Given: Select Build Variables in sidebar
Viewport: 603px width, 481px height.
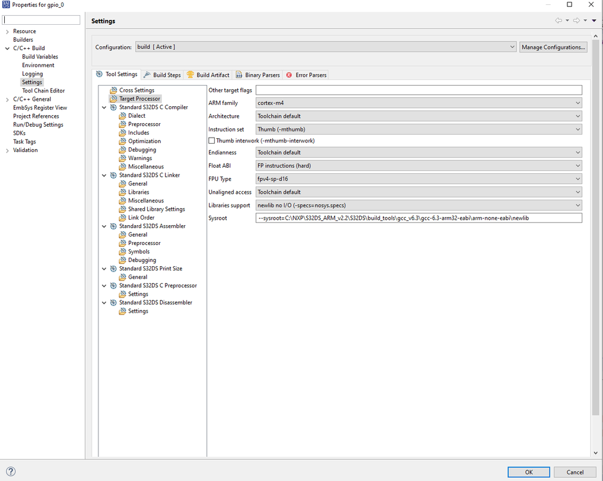Looking at the screenshot, I should tap(40, 57).
